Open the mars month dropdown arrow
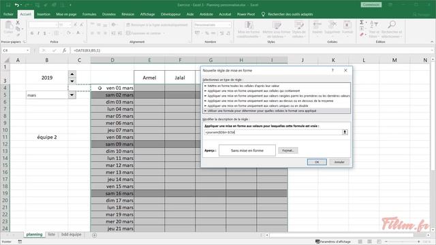This screenshot has width=436, height=245. coord(72,95)
